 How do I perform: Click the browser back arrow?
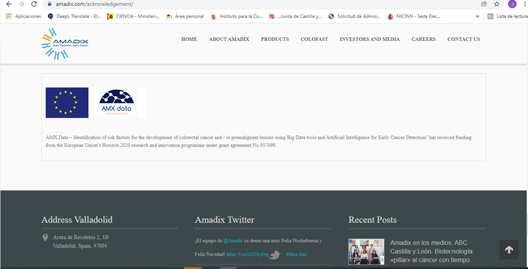(x=8, y=4)
